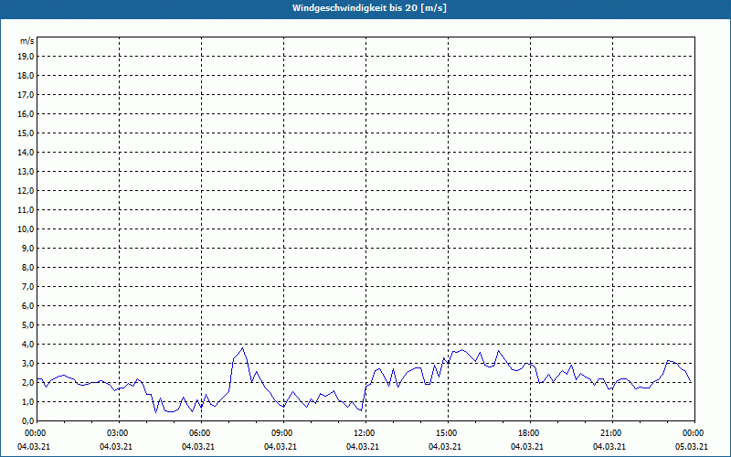This screenshot has height=457, width=731.
Task: Click the "12,0" y-axis value
Action: point(26,191)
